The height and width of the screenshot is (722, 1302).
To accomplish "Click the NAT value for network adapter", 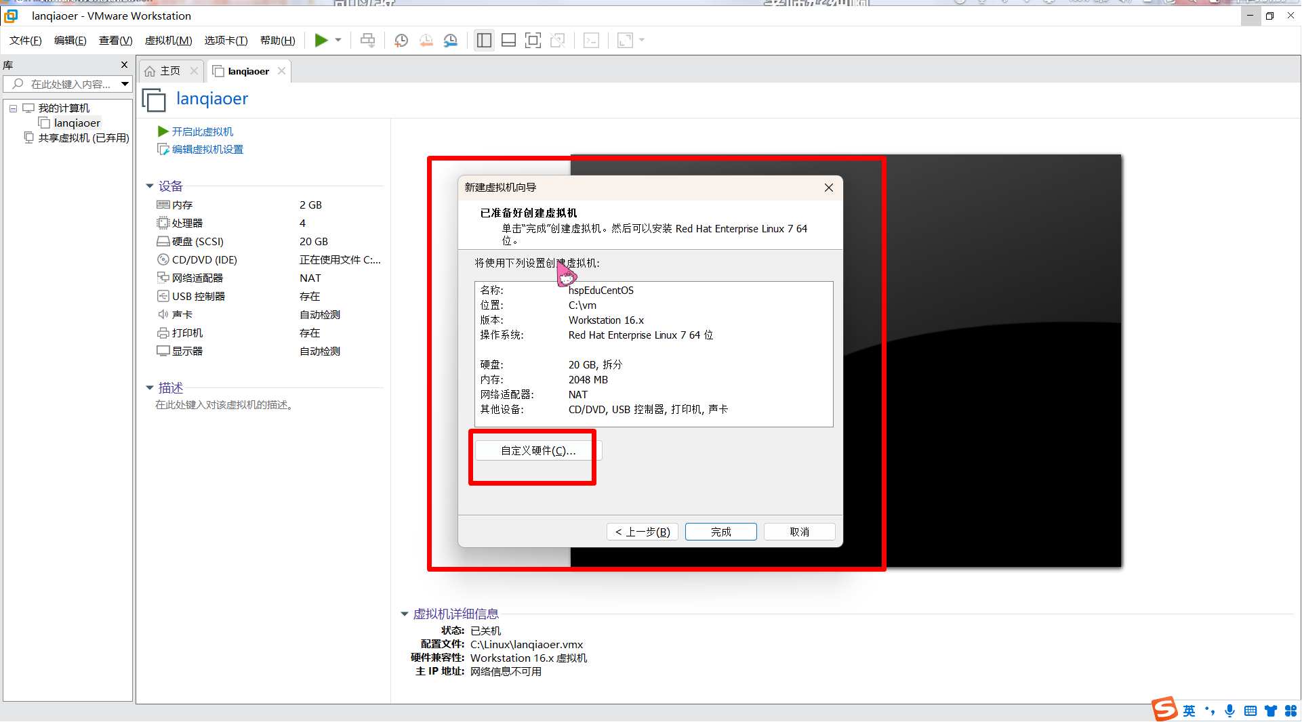I will click(310, 278).
